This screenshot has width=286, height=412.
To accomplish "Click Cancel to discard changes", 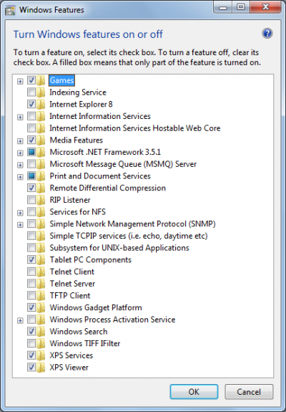I will 249,392.
